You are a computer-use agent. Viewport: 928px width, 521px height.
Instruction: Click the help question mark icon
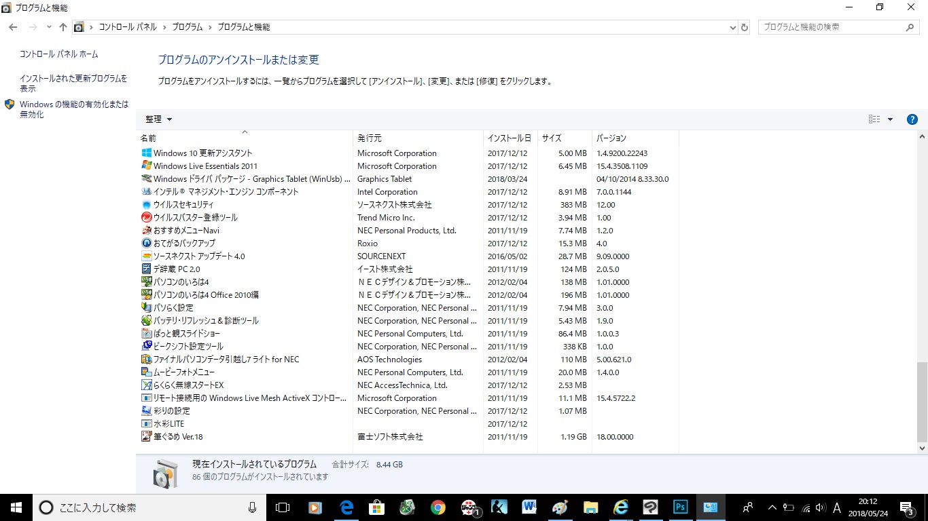[x=912, y=119]
